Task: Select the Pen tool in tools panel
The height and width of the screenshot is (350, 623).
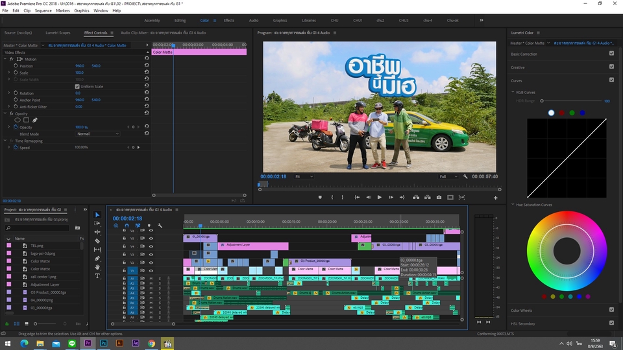Action: click(x=97, y=259)
